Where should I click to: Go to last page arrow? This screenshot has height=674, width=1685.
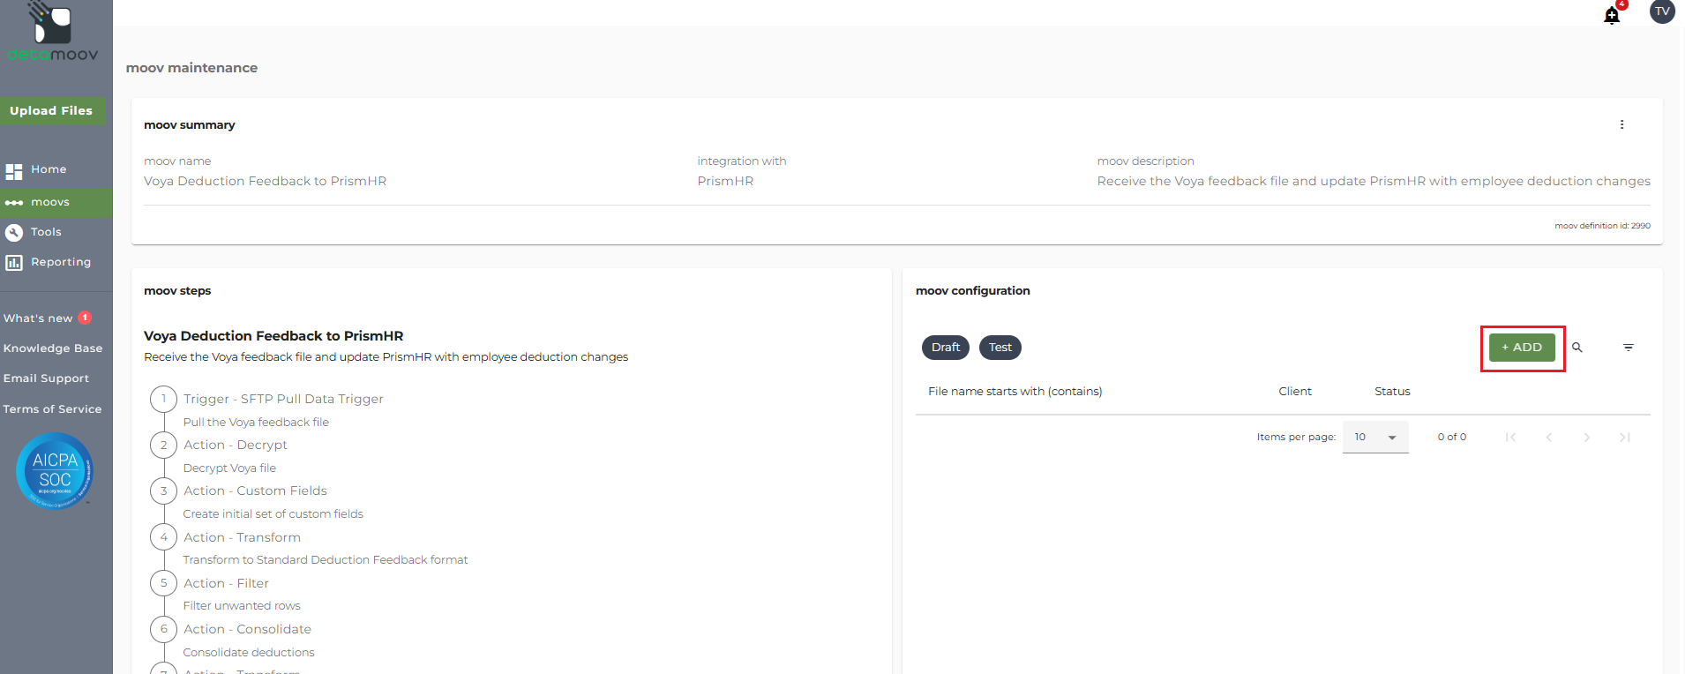coord(1625,438)
